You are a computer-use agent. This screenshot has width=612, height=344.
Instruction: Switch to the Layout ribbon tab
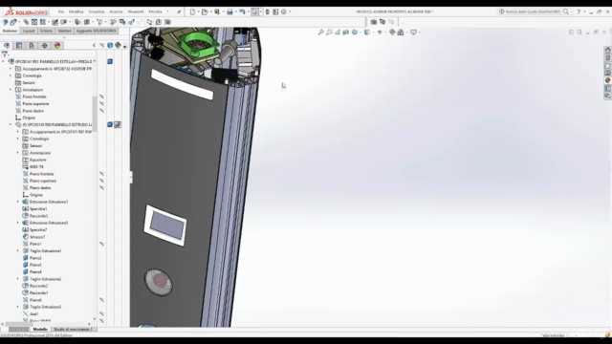click(x=29, y=31)
